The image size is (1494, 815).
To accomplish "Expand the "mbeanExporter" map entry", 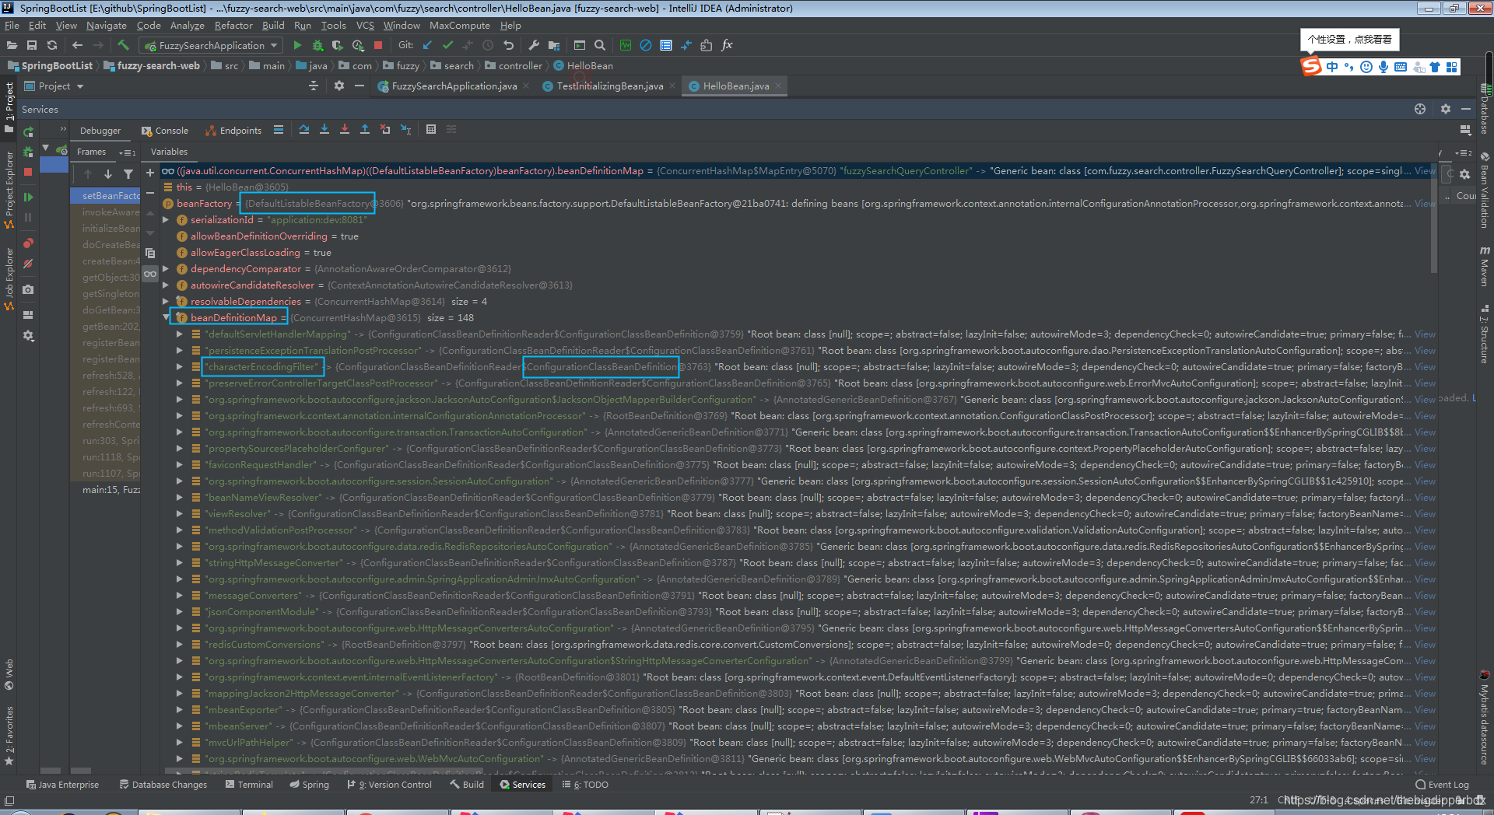I will tap(180, 710).
